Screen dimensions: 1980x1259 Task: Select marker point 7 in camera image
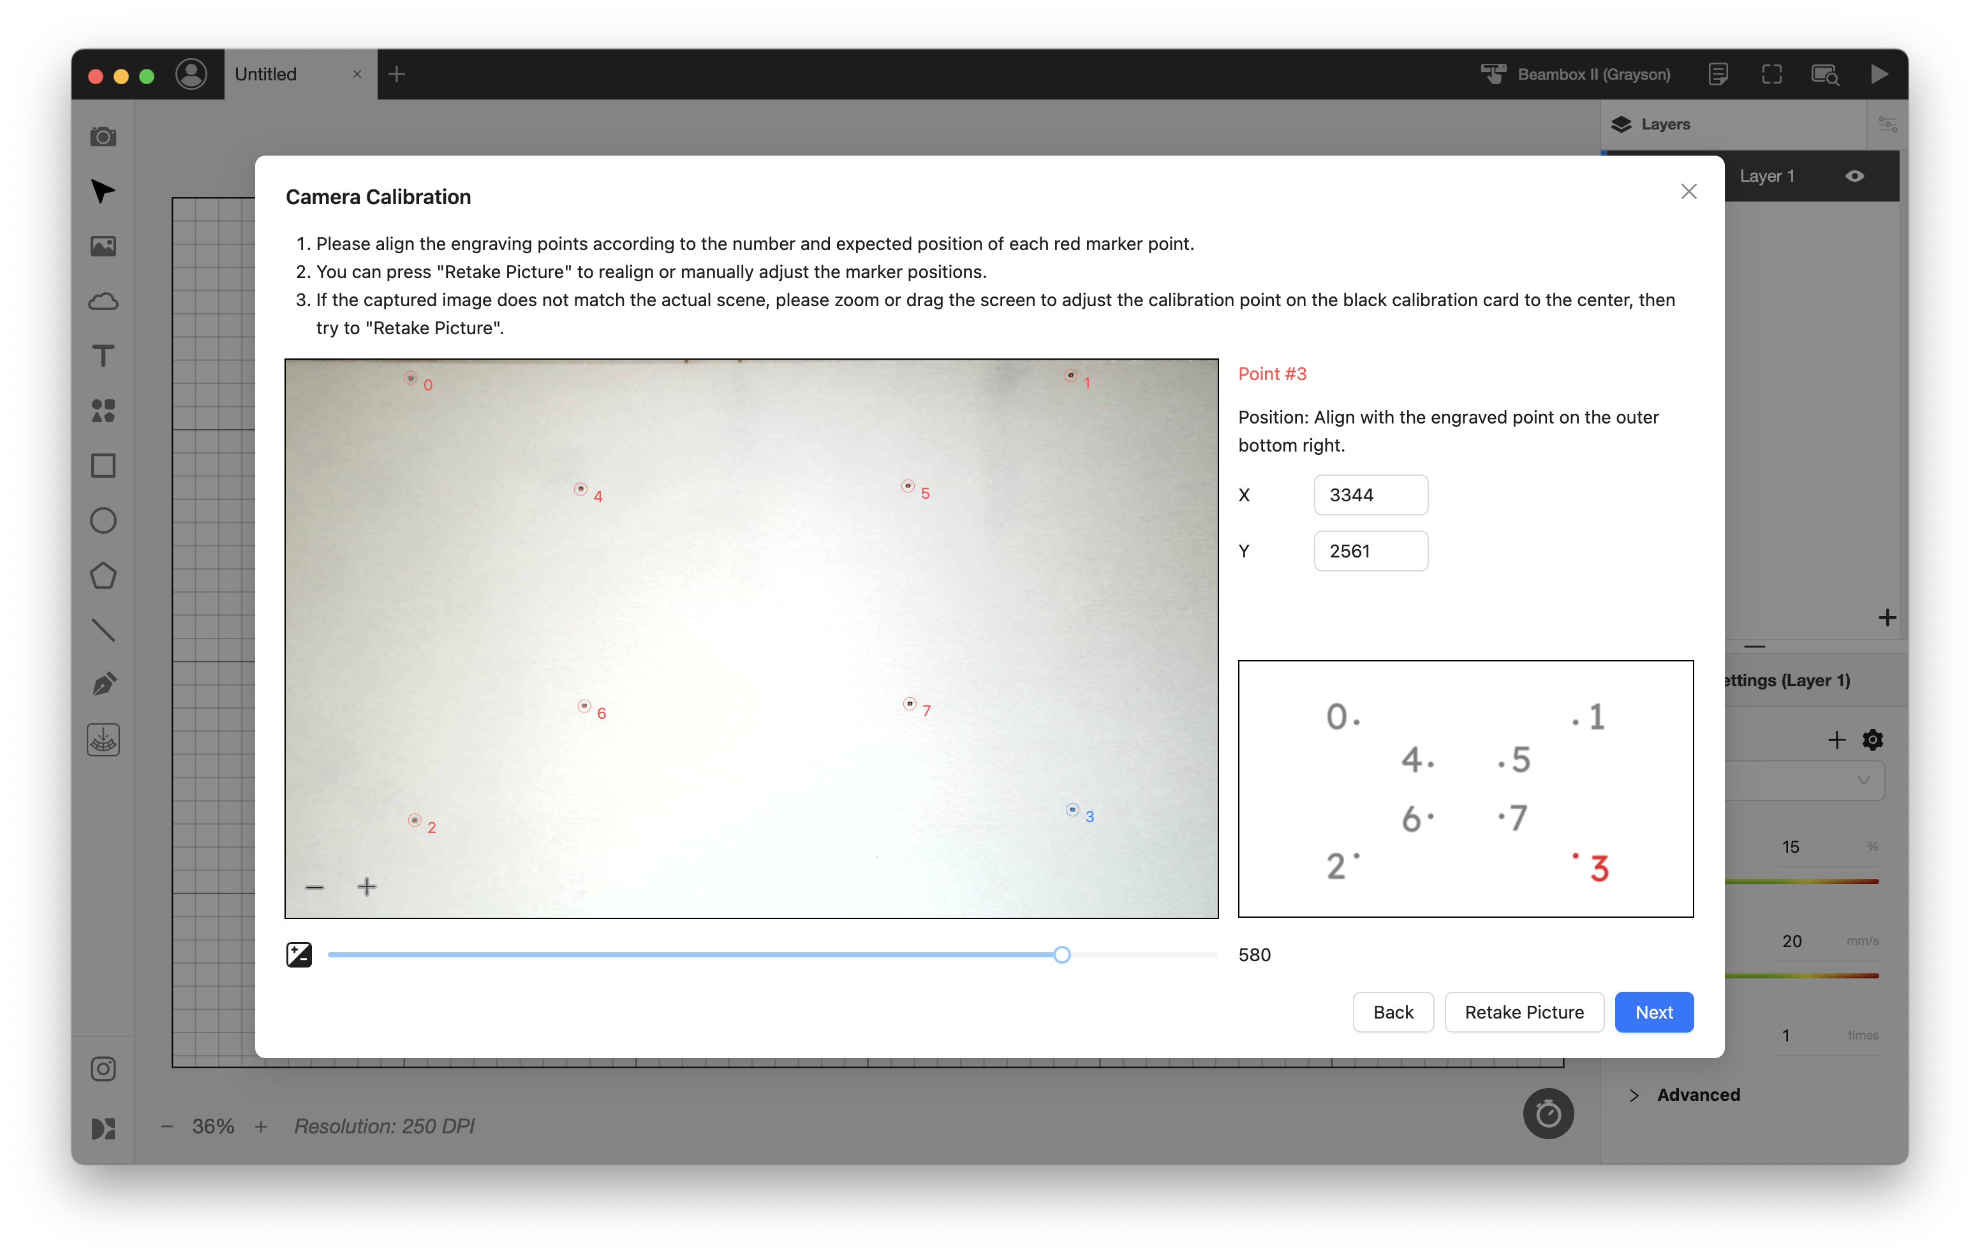910,703
